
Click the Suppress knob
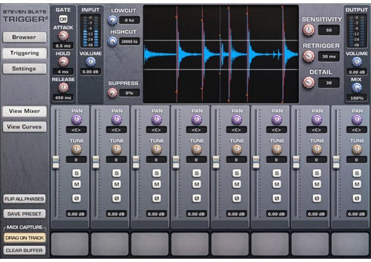(112, 93)
